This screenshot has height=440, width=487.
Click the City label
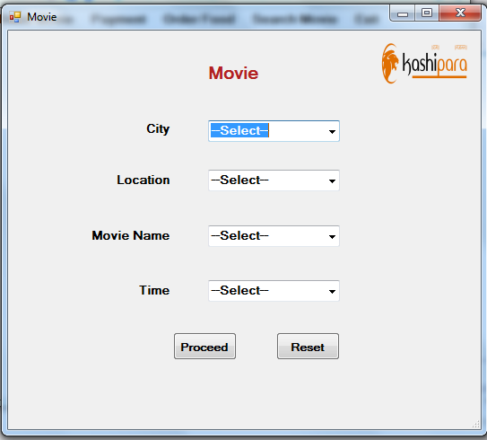[158, 129]
